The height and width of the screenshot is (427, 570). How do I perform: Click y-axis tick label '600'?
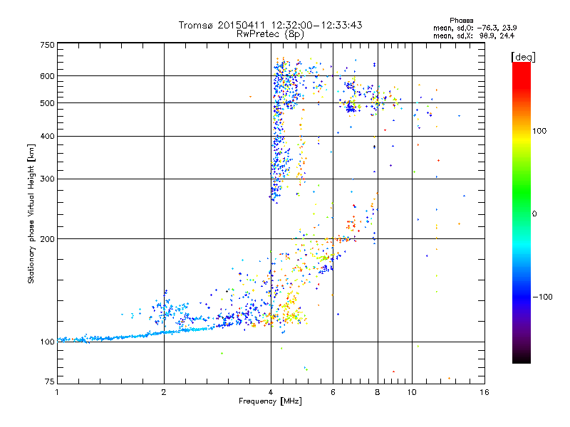(47, 76)
